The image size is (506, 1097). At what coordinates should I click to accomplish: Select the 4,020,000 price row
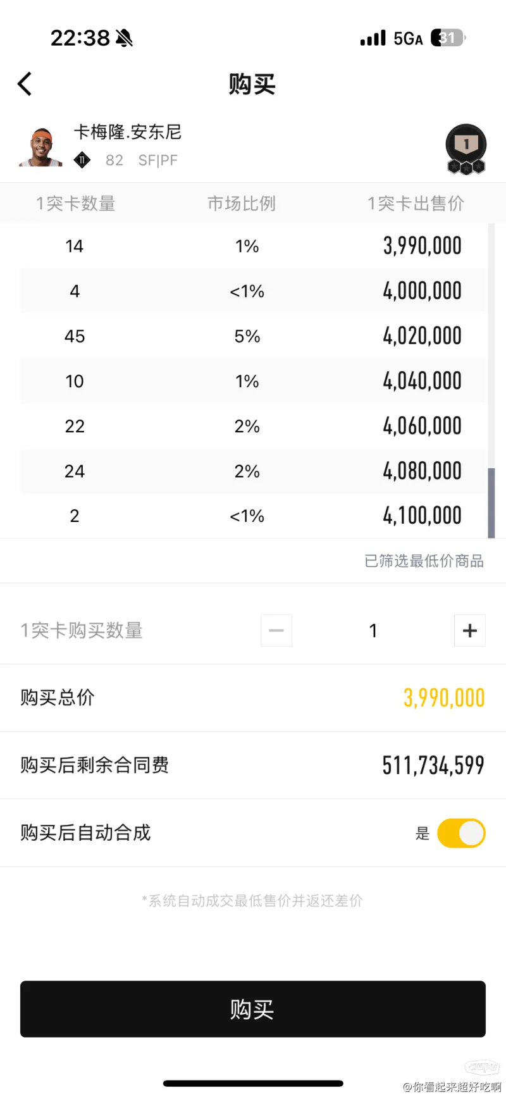point(253,336)
